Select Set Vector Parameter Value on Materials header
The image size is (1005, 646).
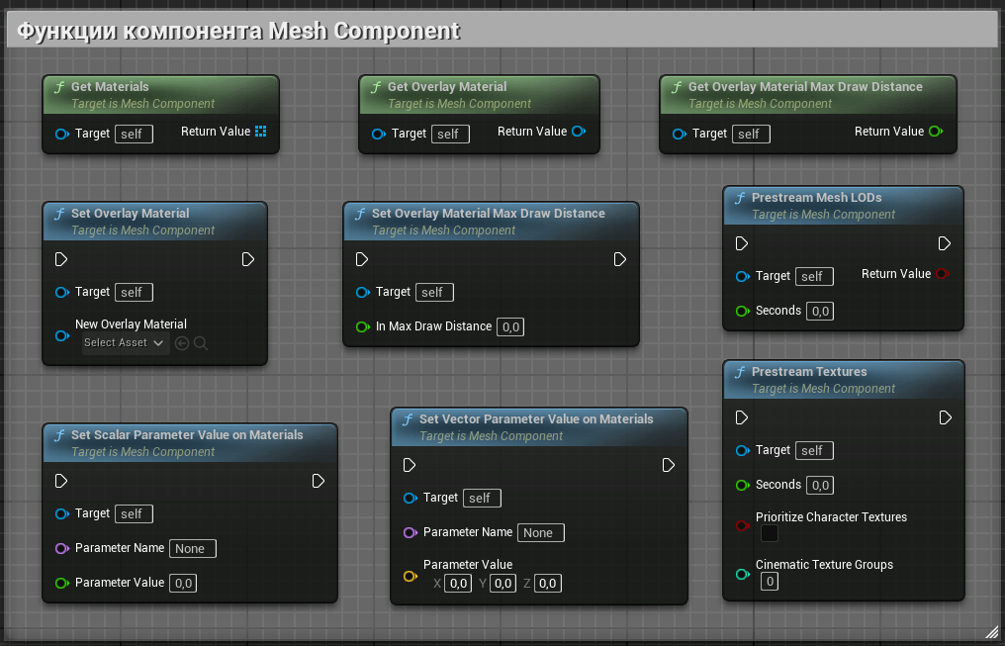click(539, 427)
